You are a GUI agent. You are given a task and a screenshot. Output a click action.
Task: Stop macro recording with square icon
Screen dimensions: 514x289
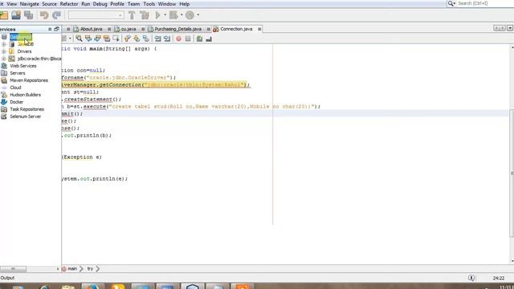point(188,39)
